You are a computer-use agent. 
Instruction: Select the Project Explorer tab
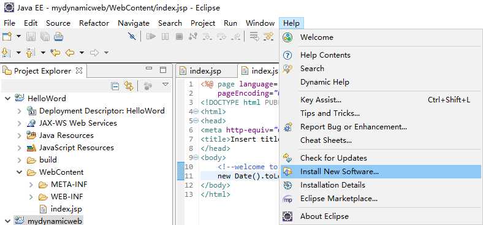(44, 71)
